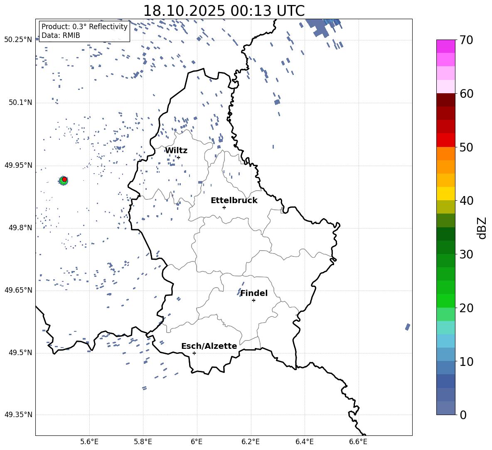
Task: Click the magenta top swatch of colorbar
Action: [x=446, y=46]
